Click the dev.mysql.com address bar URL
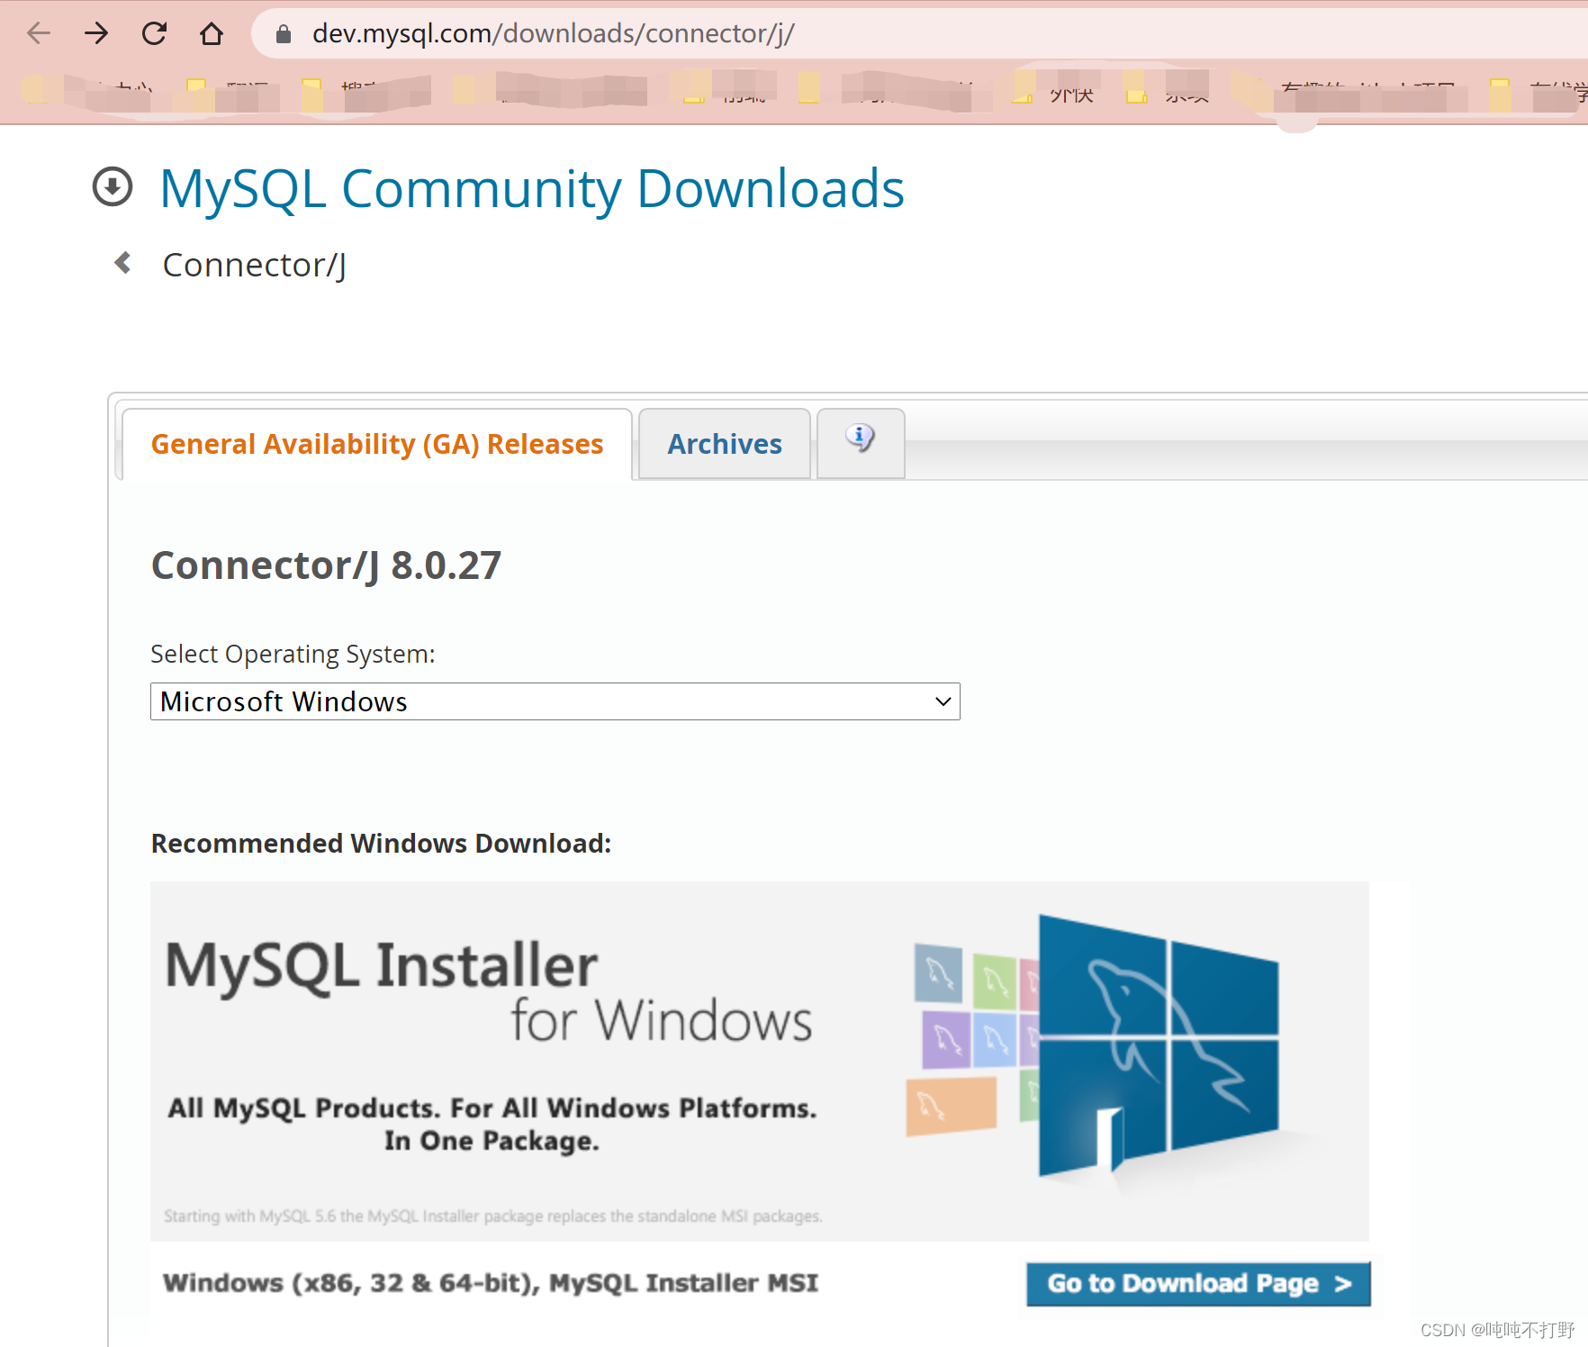The height and width of the screenshot is (1347, 1588). point(553,33)
